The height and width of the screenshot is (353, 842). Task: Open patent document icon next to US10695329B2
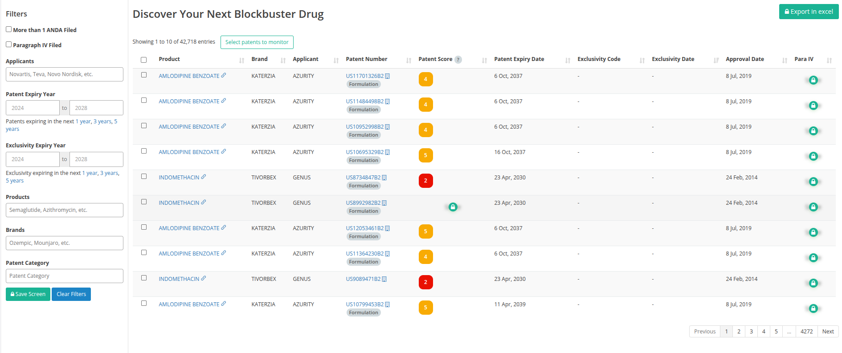[x=387, y=152]
